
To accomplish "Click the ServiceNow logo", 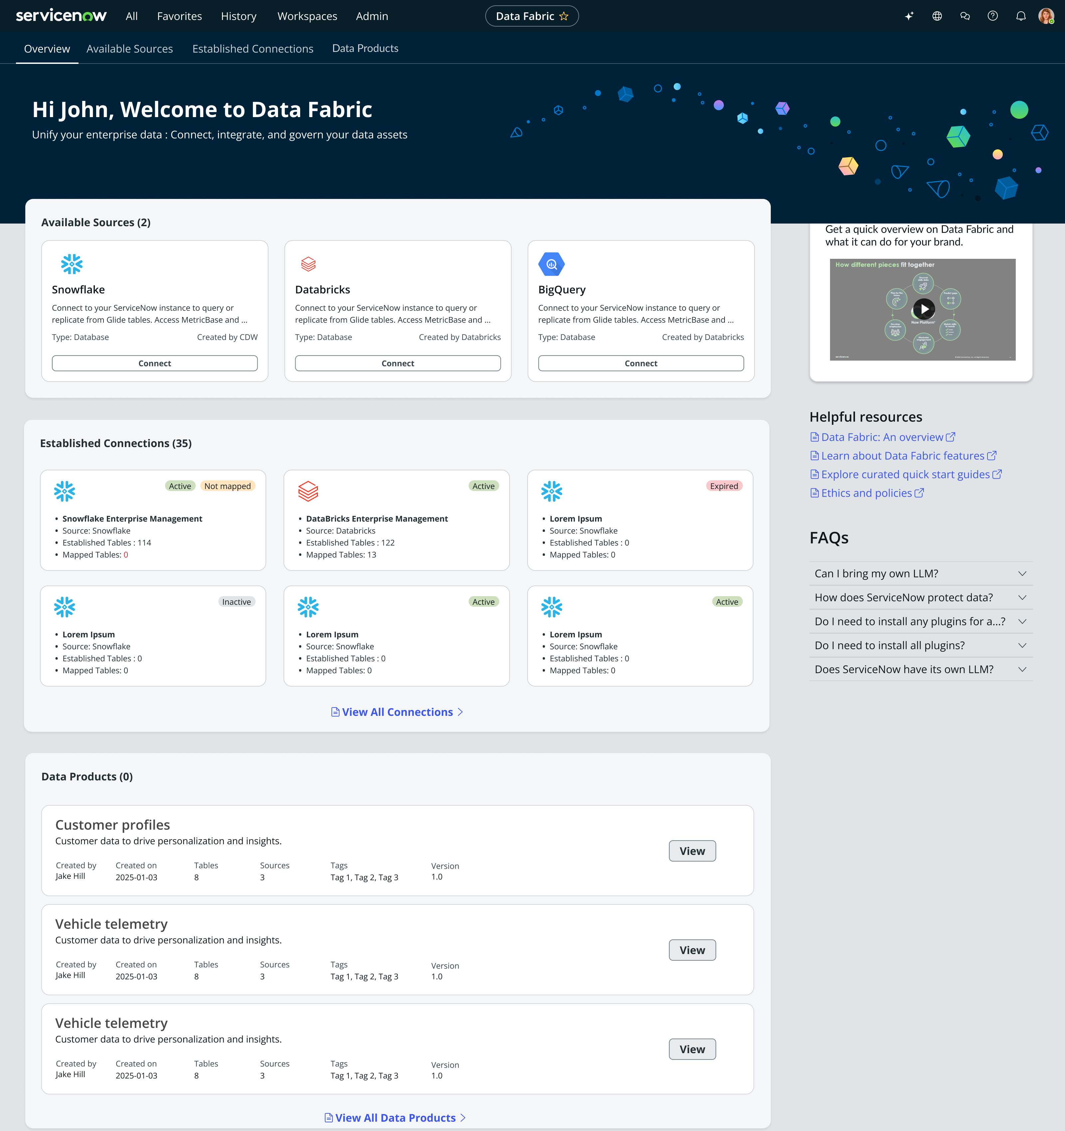I will tap(61, 16).
